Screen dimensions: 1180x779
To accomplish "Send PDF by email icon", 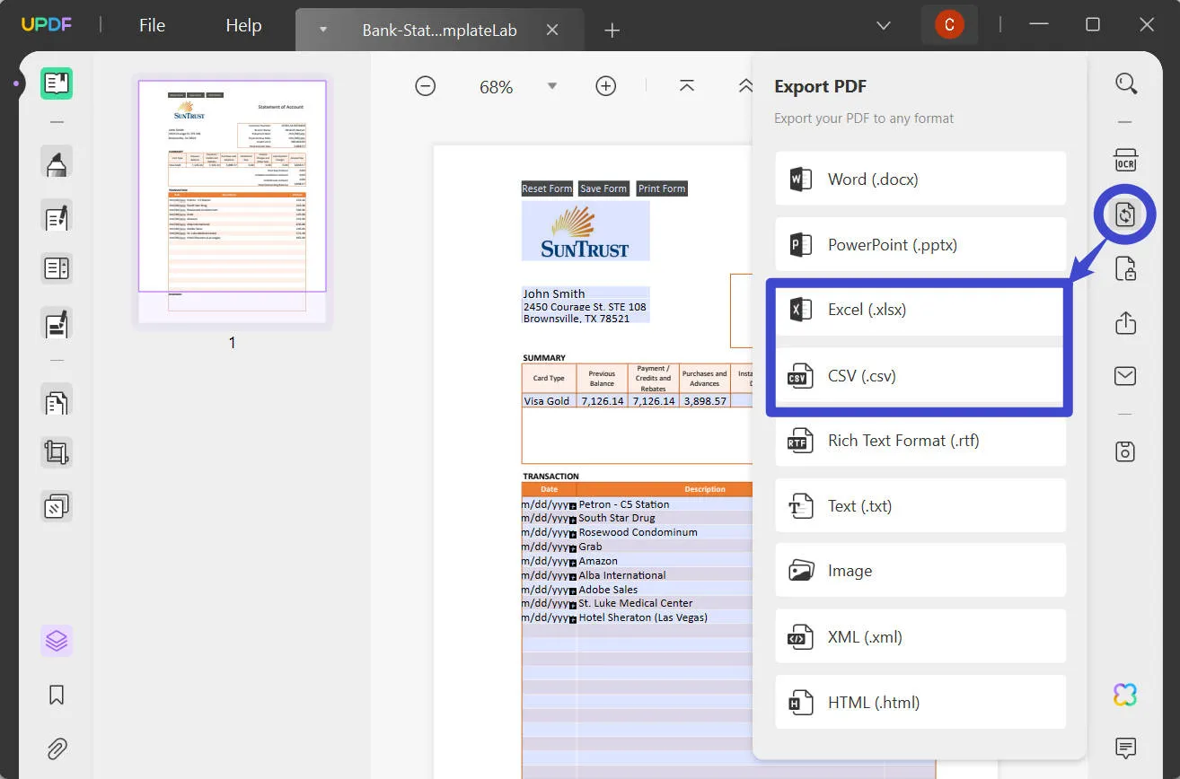I will [x=1125, y=376].
